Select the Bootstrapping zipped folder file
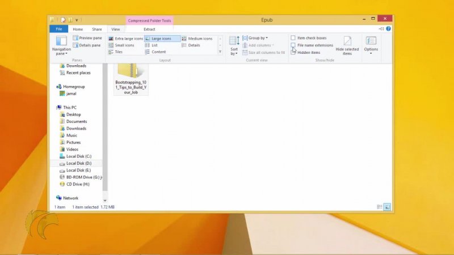The image size is (454, 255). click(x=131, y=78)
